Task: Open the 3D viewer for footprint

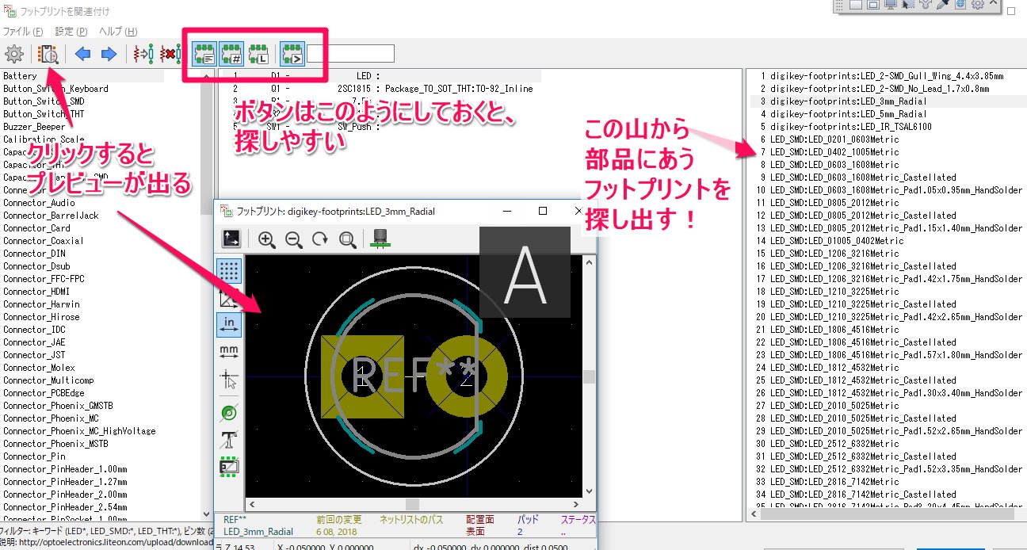Action: click(380, 239)
